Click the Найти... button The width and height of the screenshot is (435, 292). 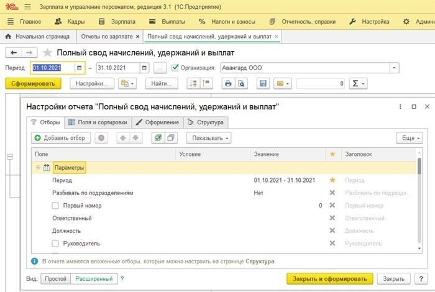click(x=162, y=83)
